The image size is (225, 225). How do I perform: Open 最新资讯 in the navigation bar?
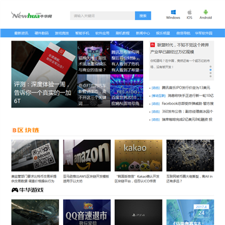(21, 33)
